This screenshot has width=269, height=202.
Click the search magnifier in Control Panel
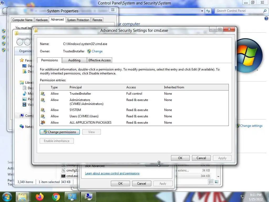click(265, 11)
